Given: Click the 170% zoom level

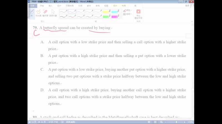Looking at the screenshot, I should [x=190, y=122].
